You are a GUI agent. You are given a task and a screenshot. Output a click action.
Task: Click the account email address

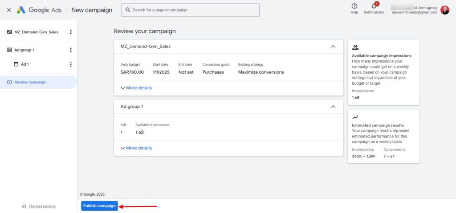415,12
